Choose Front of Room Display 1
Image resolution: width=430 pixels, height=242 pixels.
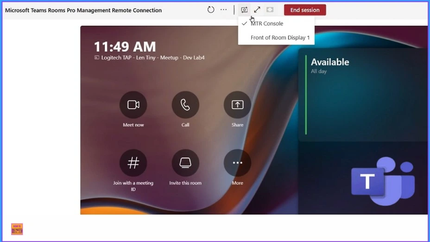pyautogui.click(x=280, y=38)
